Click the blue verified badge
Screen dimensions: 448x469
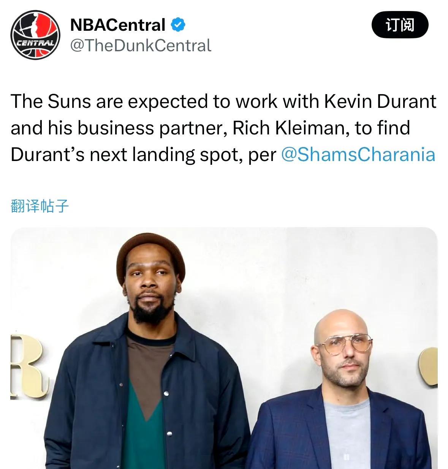click(178, 25)
